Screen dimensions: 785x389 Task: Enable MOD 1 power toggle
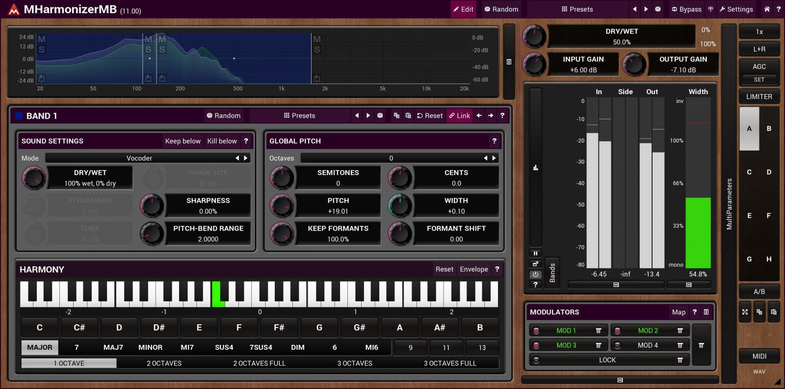(x=536, y=331)
